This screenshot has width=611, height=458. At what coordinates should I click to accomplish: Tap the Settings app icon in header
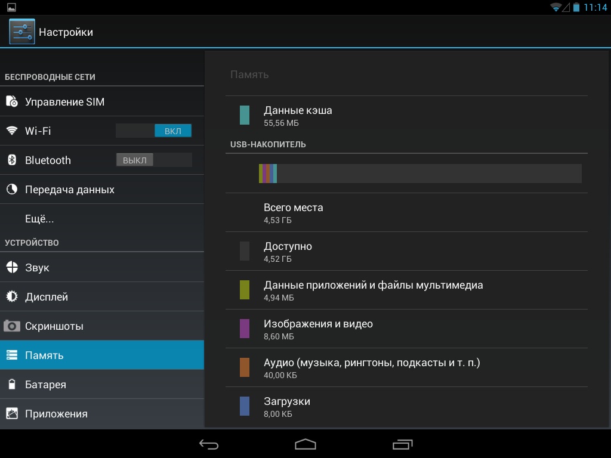click(22, 32)
